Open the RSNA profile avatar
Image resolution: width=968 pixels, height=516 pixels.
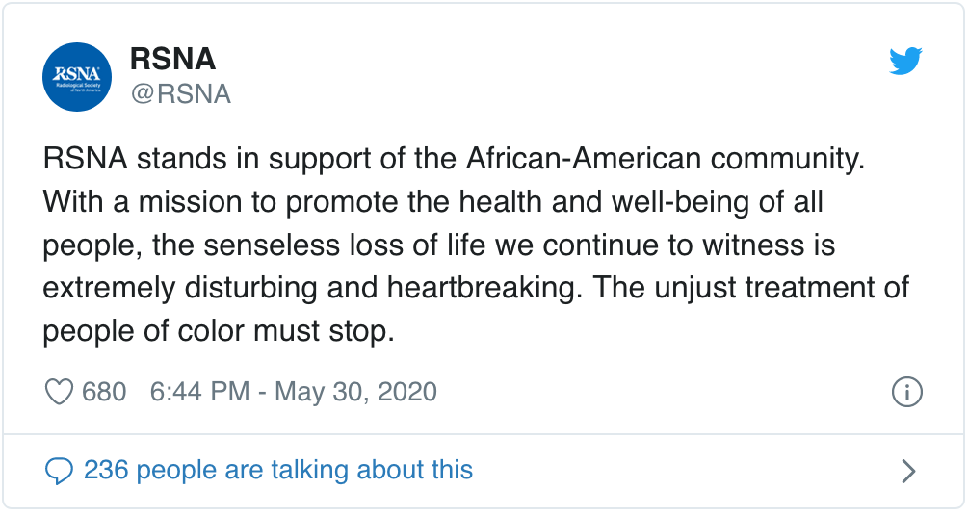(x=79, y=76)
